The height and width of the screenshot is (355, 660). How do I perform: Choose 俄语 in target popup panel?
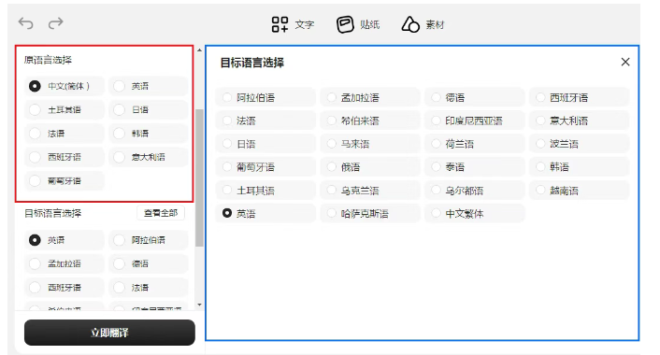tap(370, 167)
